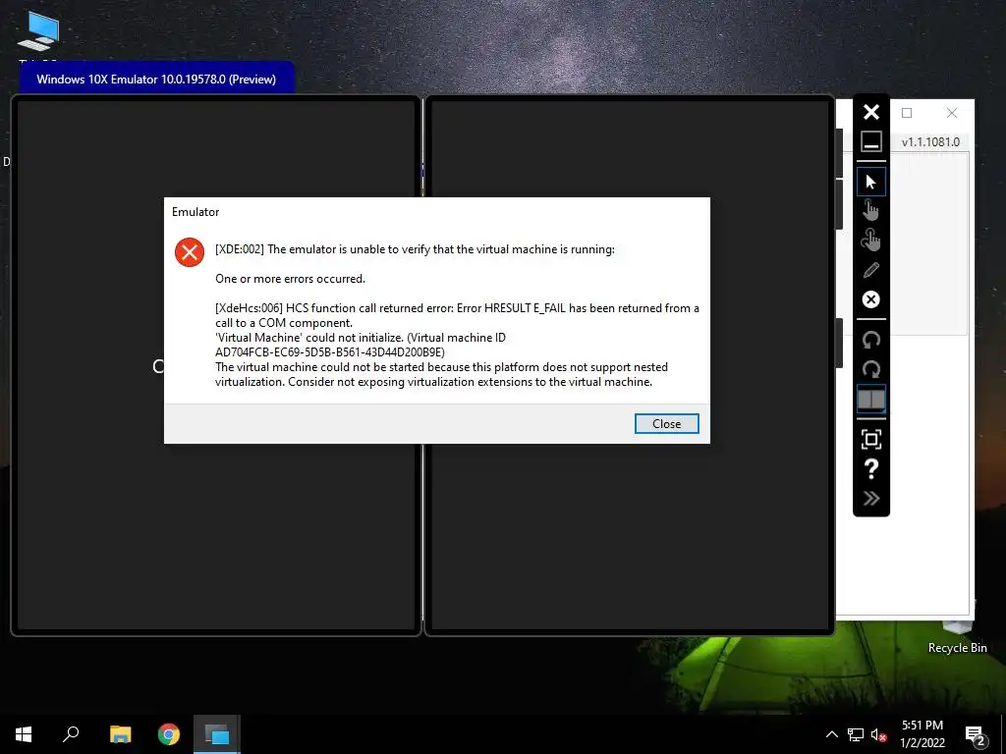
Task: Close the background emulator manager window
Action: tap(951, 113)
